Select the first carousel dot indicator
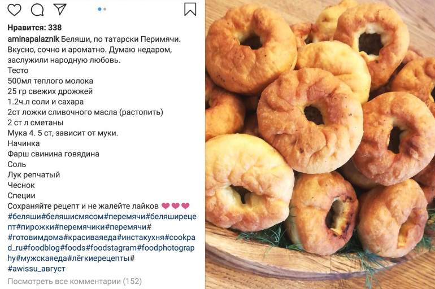435x289 pixels. (99, 9)
